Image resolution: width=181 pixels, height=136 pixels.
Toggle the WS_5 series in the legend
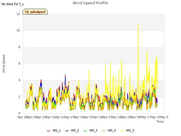[x=127, y=130]
